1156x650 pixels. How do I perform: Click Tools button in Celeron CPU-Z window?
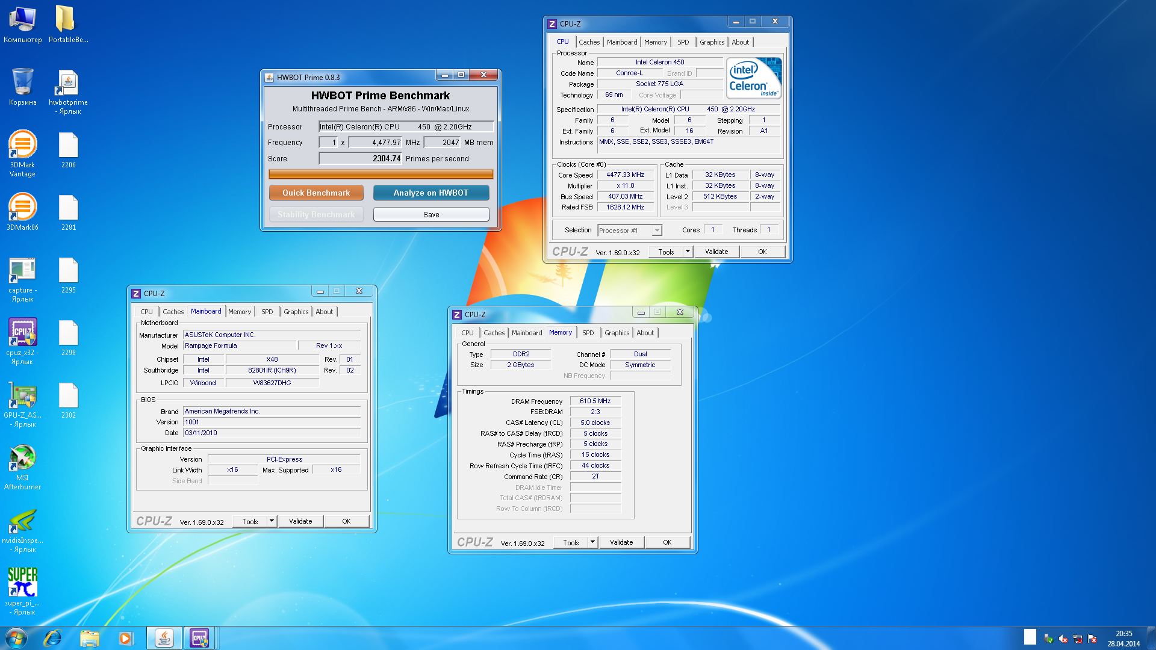(666, 252)
